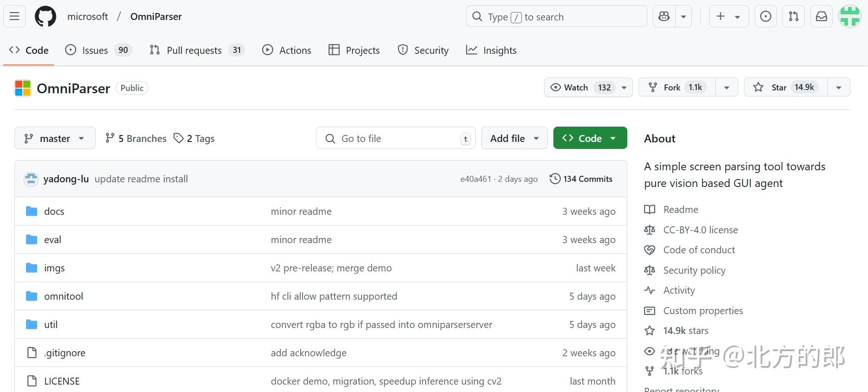Expand the green Code dropdown
868x392 pixels.
pyautogui.click(x=590, y=138)
